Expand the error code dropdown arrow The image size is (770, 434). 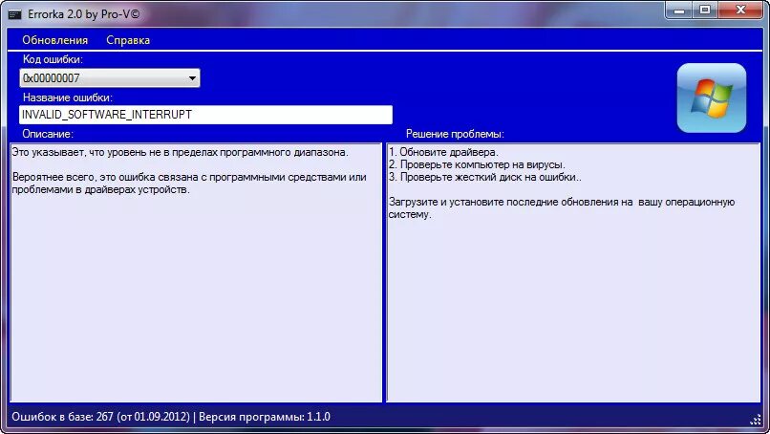tap(193, 78)
